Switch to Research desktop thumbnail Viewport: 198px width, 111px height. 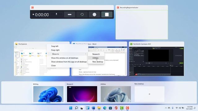(82, 94)
